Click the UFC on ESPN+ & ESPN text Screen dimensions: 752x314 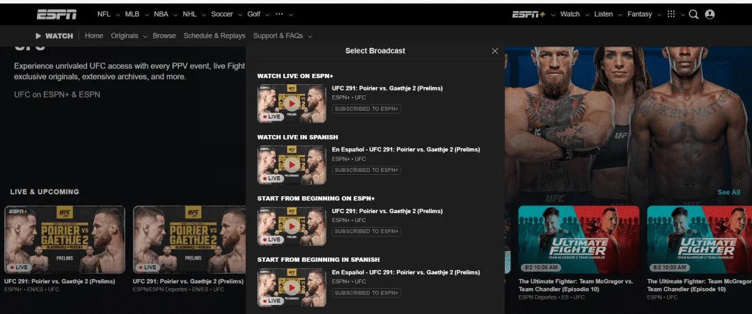tap(57, 95)
